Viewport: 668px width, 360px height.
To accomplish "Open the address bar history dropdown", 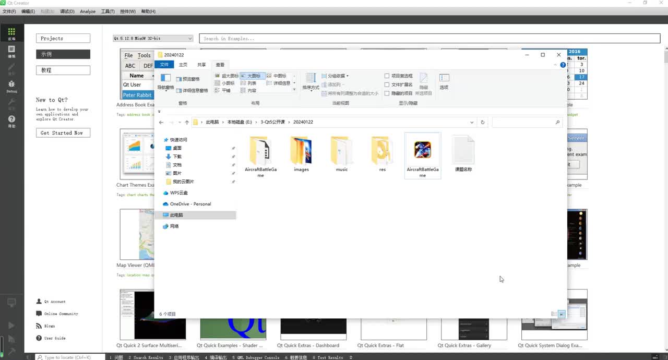I will [x=472, y=122].
